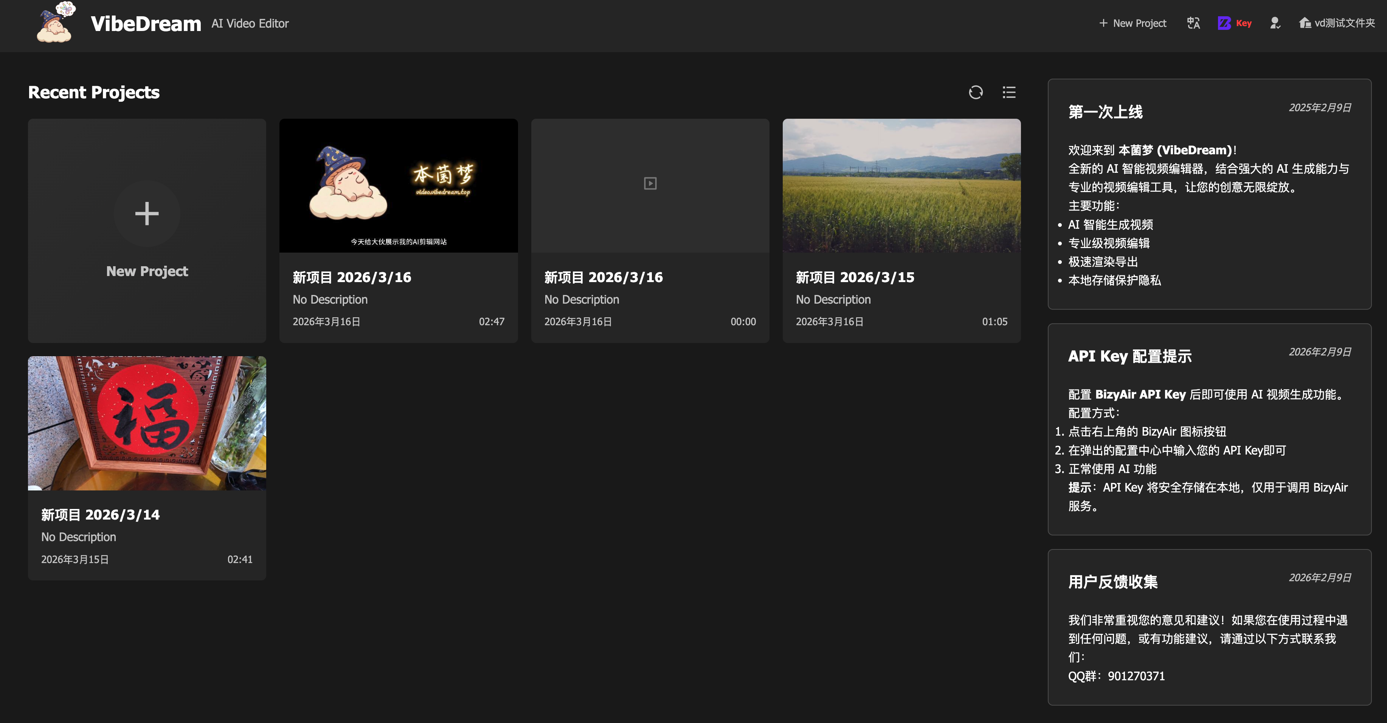This screenshot has height=723, width=1387.
Task: Click the placeholder play icon on empty project
Action: [x=650, y=183]
